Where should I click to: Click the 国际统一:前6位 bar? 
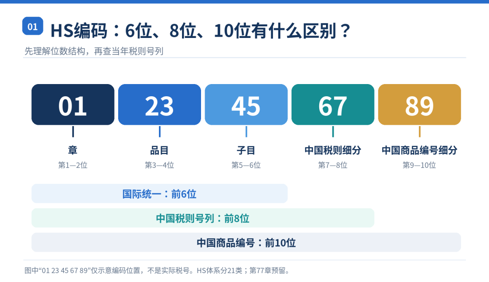point(160,193)
